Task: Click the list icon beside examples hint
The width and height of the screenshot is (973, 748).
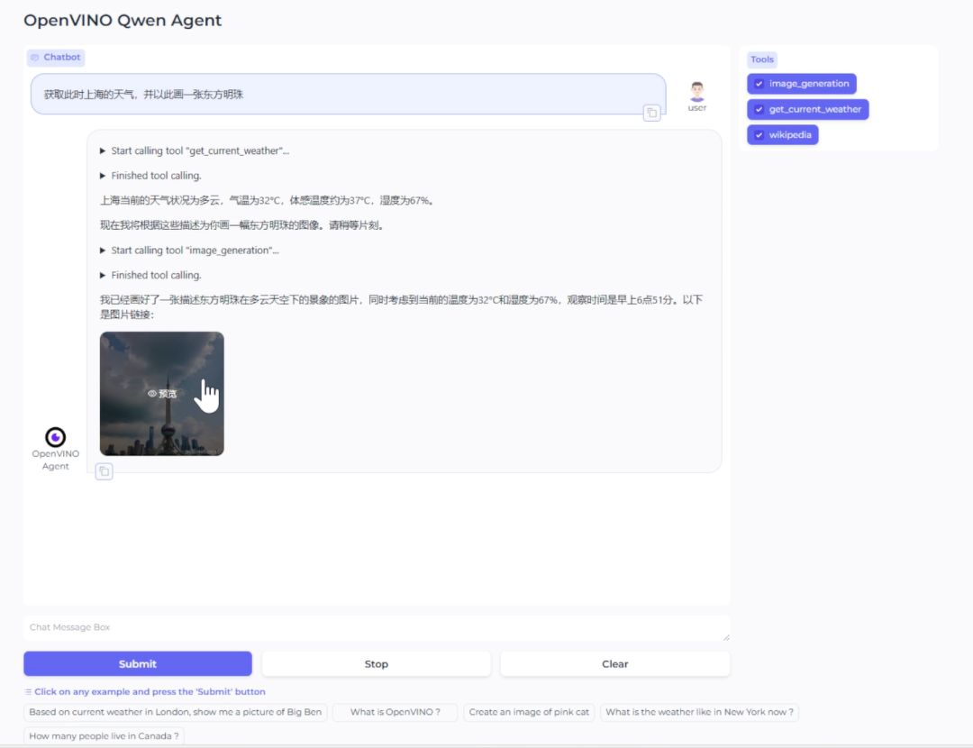Action: coord(28,691)
